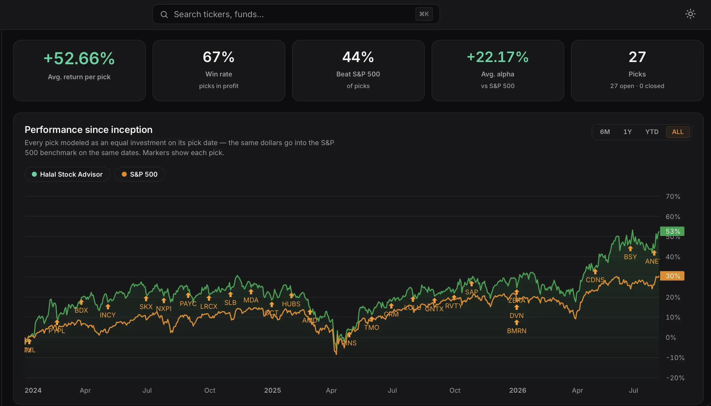Click the BMRN pick arrow marker

(x=516, y=322)
